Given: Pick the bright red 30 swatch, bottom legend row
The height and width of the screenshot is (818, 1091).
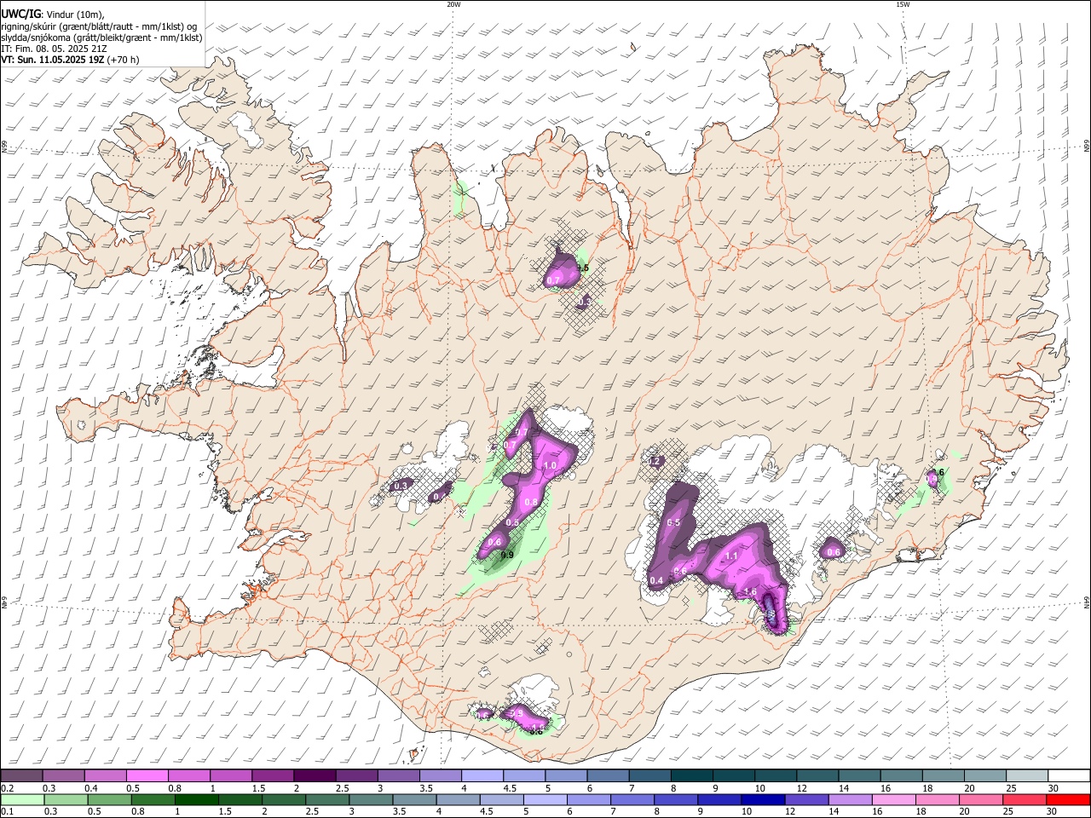Looking at the screenshot, I should [x=1067, y=799].
